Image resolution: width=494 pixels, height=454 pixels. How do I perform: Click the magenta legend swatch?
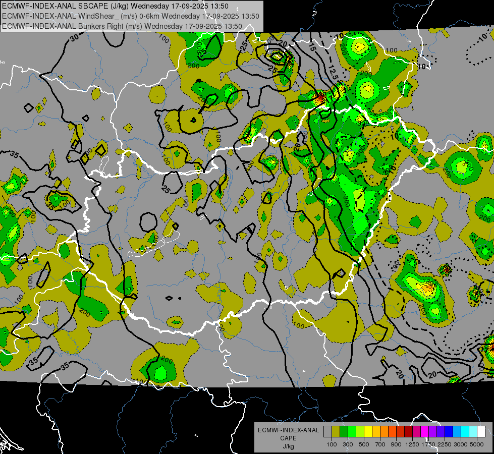coord(424,432)
